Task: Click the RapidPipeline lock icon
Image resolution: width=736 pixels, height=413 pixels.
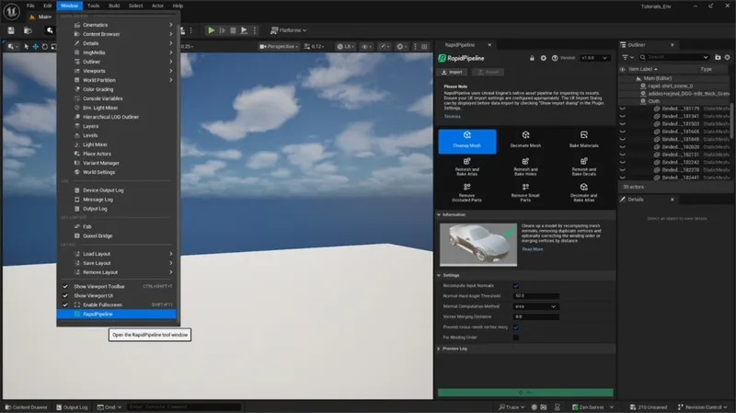Action: [x=532, y=58]
